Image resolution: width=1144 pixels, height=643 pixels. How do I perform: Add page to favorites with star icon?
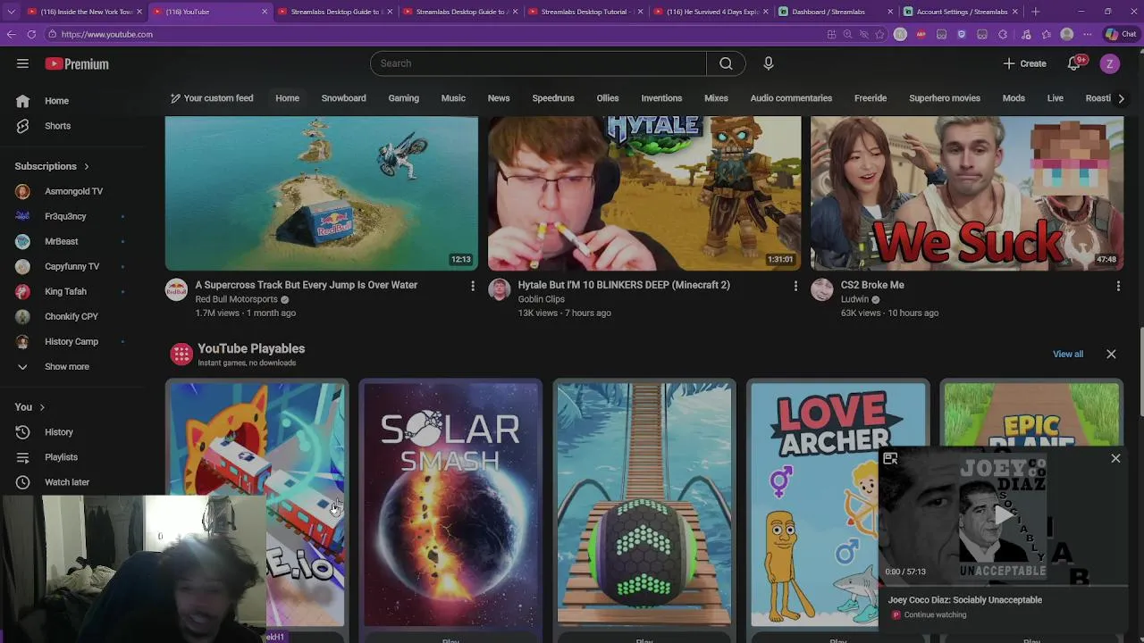880,34
